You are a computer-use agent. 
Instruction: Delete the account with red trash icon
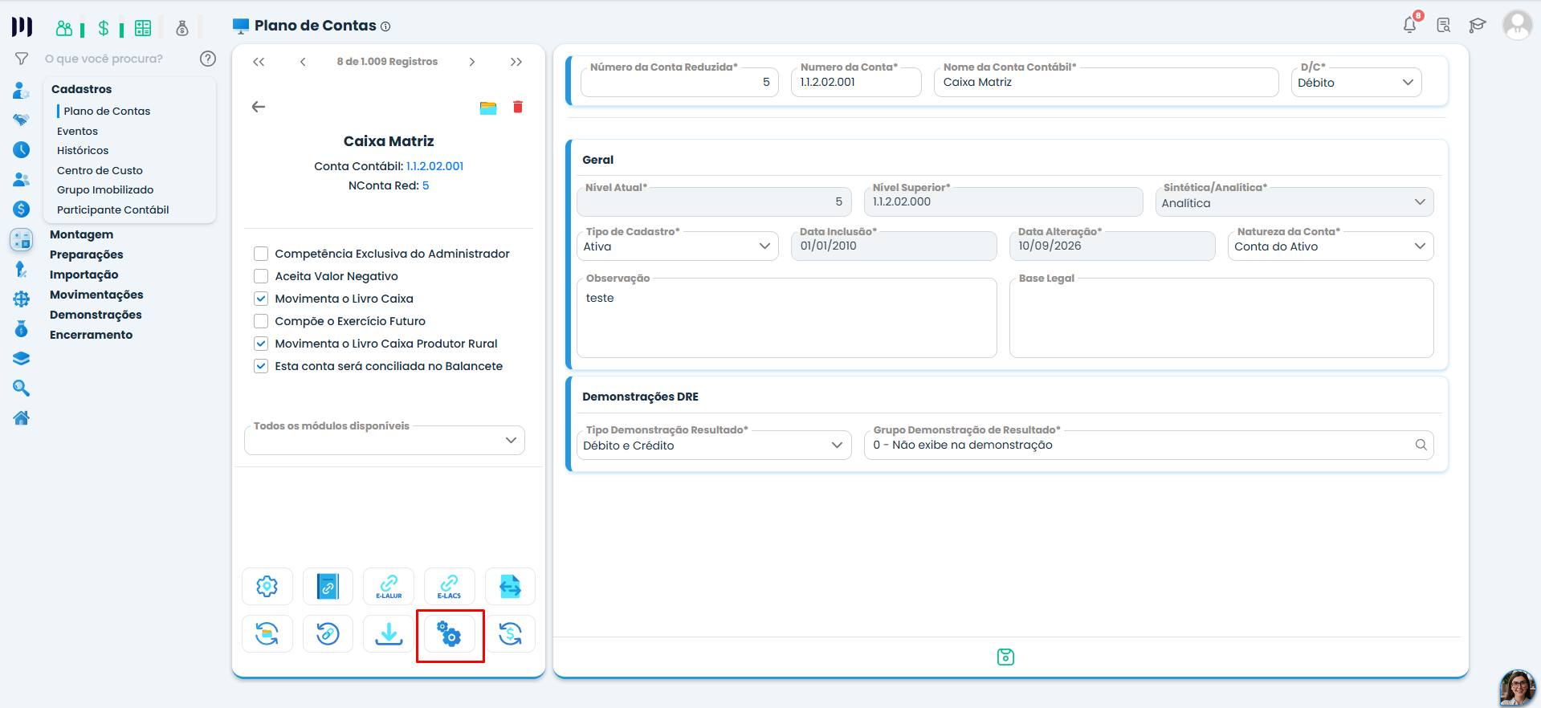[x=518, y=107]
